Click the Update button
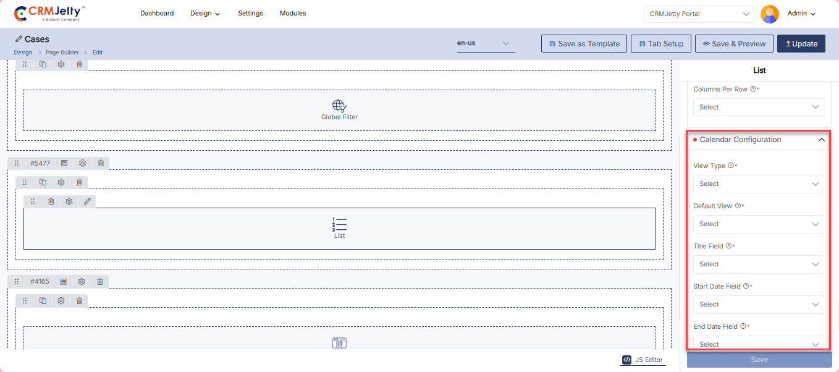This screenshot has width=839, height=372. (x=801, y=44)
